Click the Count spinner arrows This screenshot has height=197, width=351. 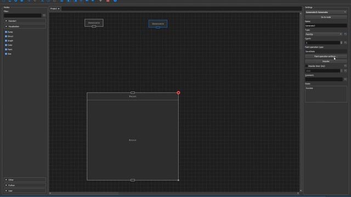point(341,43)
